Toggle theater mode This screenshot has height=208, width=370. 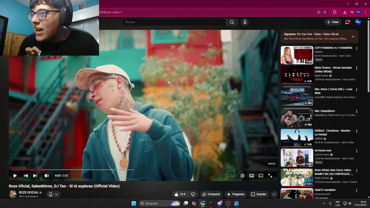click(252, 176)
